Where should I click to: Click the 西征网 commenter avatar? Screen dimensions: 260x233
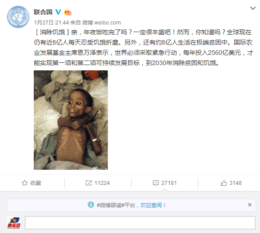pos(14,223)
